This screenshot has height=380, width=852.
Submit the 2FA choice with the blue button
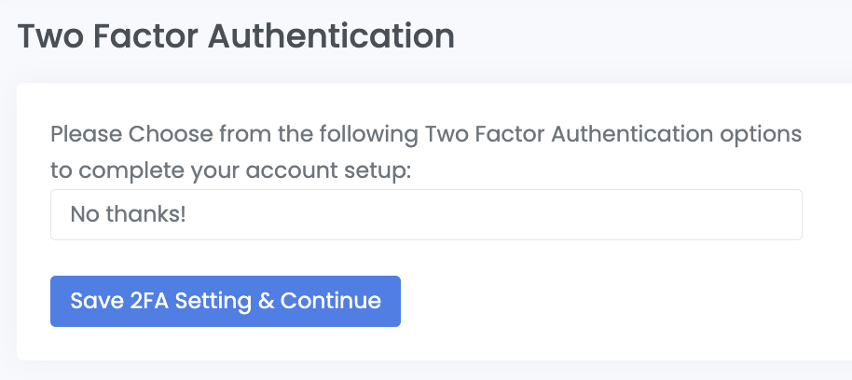click(x=226, y=301)
